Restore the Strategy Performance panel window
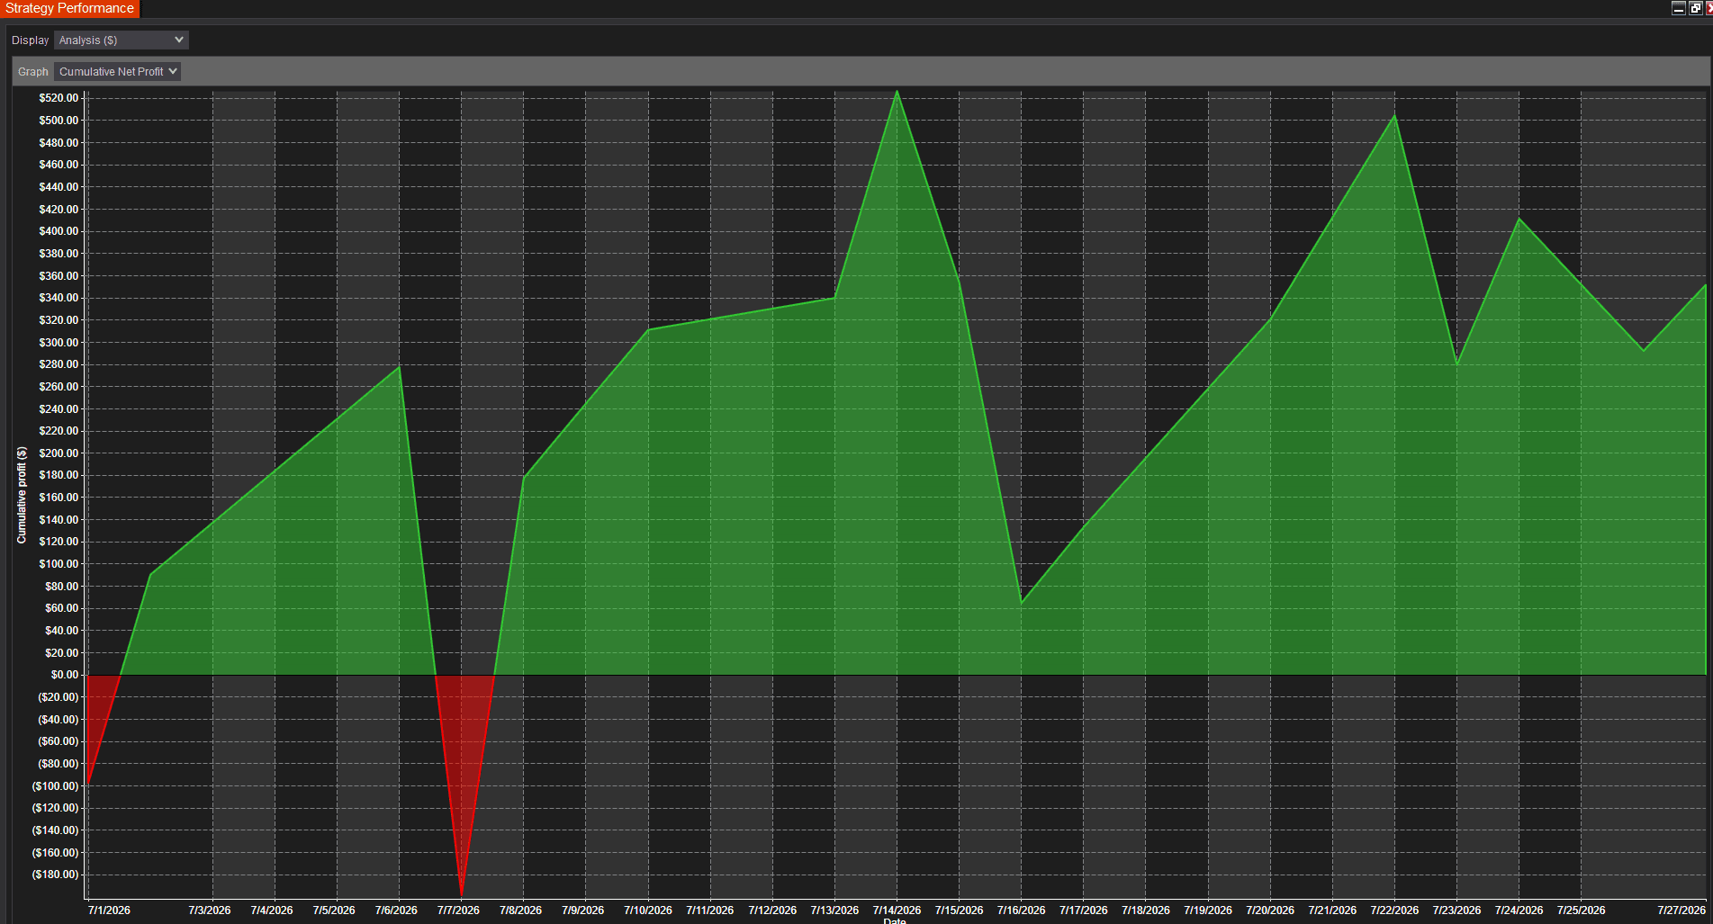 pyautogui.click(x=1695, y=8)
